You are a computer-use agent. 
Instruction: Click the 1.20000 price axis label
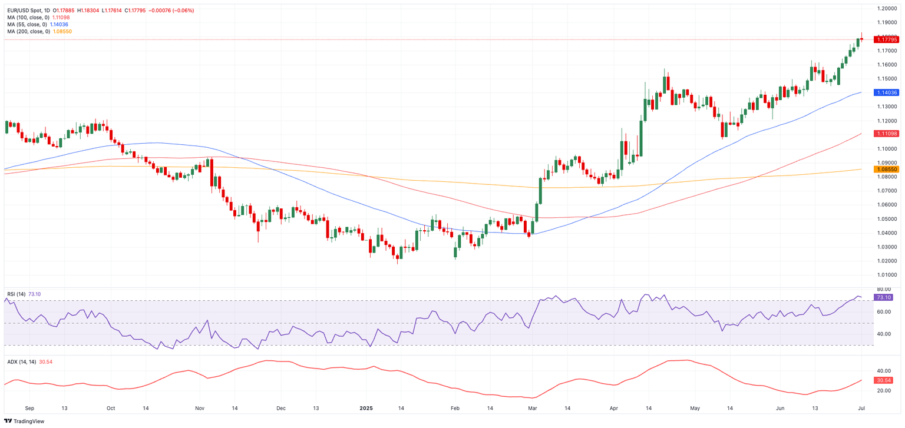point(886,8)
